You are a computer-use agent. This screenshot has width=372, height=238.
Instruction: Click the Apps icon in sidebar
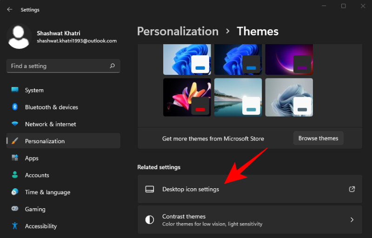[15, 158]
